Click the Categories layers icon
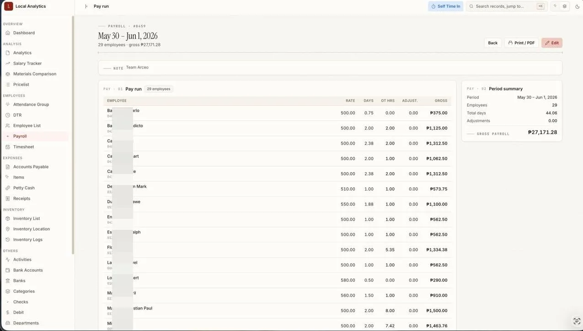This screenshot has height=331, width=583. tap(8, 291)
